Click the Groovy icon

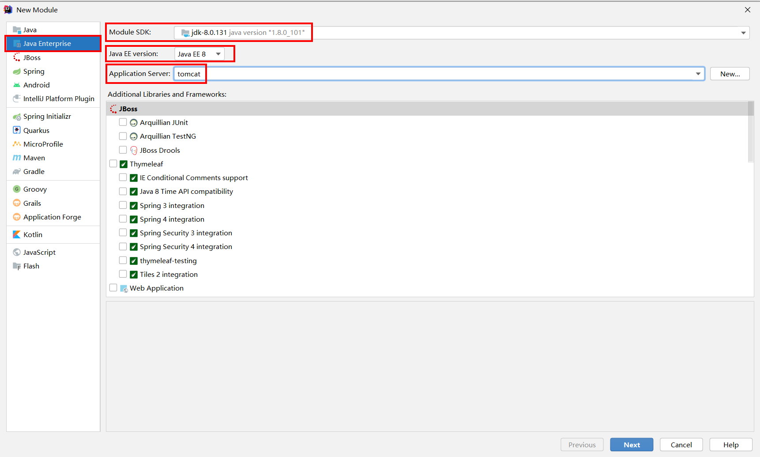tap(17, 189)
